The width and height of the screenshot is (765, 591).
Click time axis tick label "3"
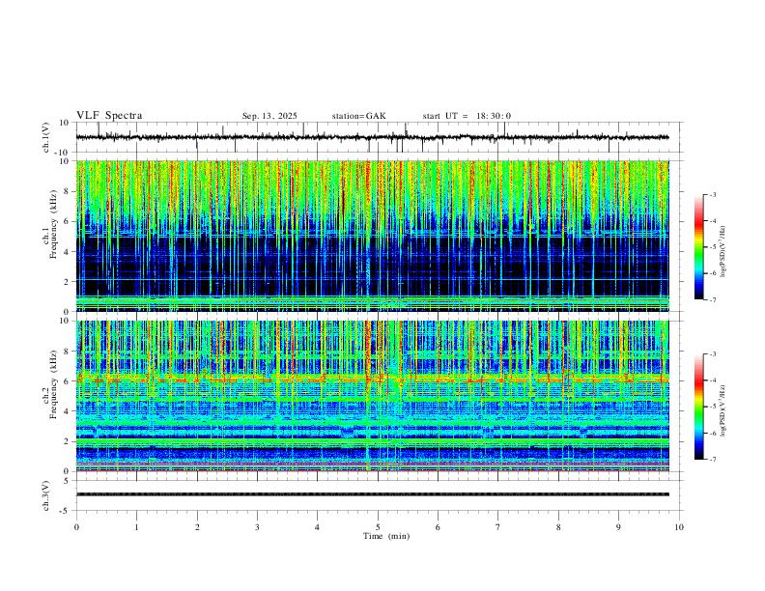pos(257,527)
